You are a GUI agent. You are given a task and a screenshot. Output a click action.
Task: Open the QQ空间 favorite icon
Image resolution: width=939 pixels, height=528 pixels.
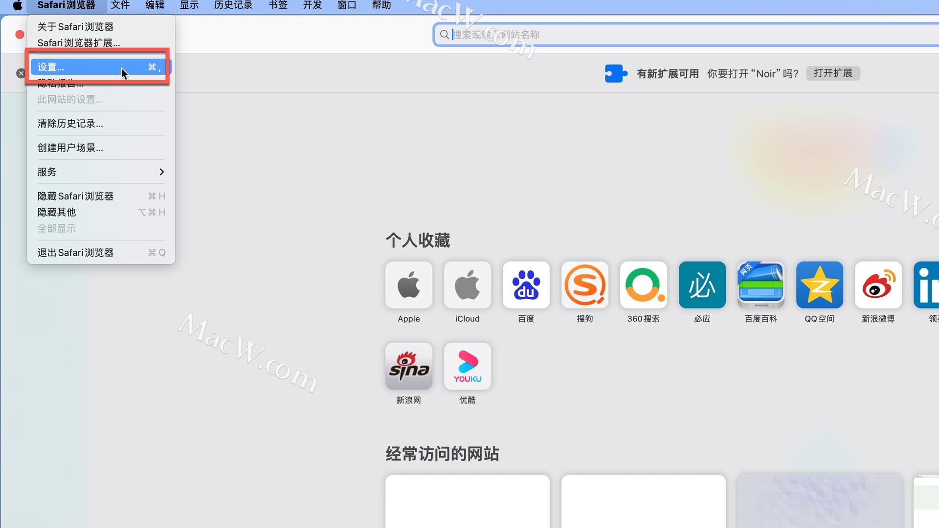[x=820, y=285]
